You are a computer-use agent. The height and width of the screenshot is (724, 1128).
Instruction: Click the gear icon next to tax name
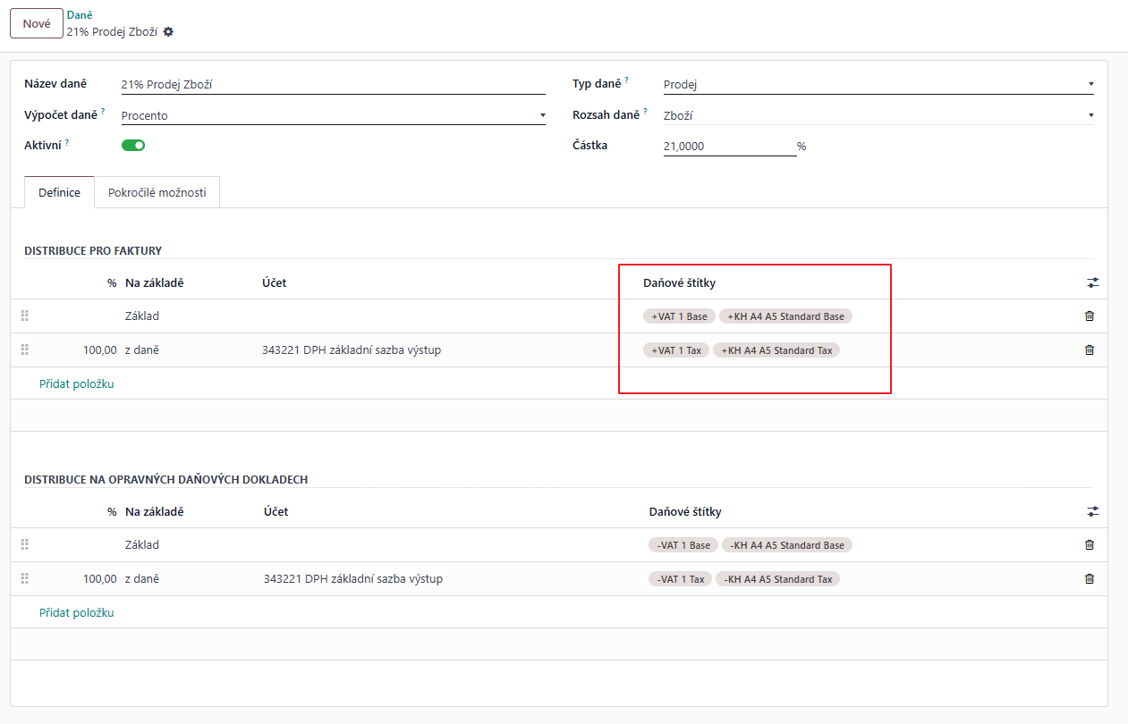click(x=168, y=31)
